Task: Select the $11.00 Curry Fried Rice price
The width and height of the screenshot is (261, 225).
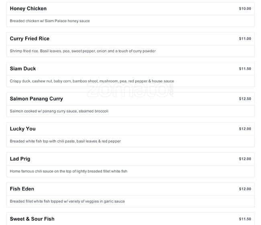Action: click(245, 39)
